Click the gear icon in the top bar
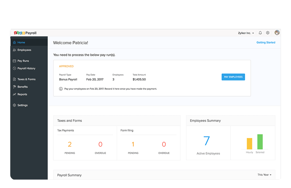 tap(268, 32)
